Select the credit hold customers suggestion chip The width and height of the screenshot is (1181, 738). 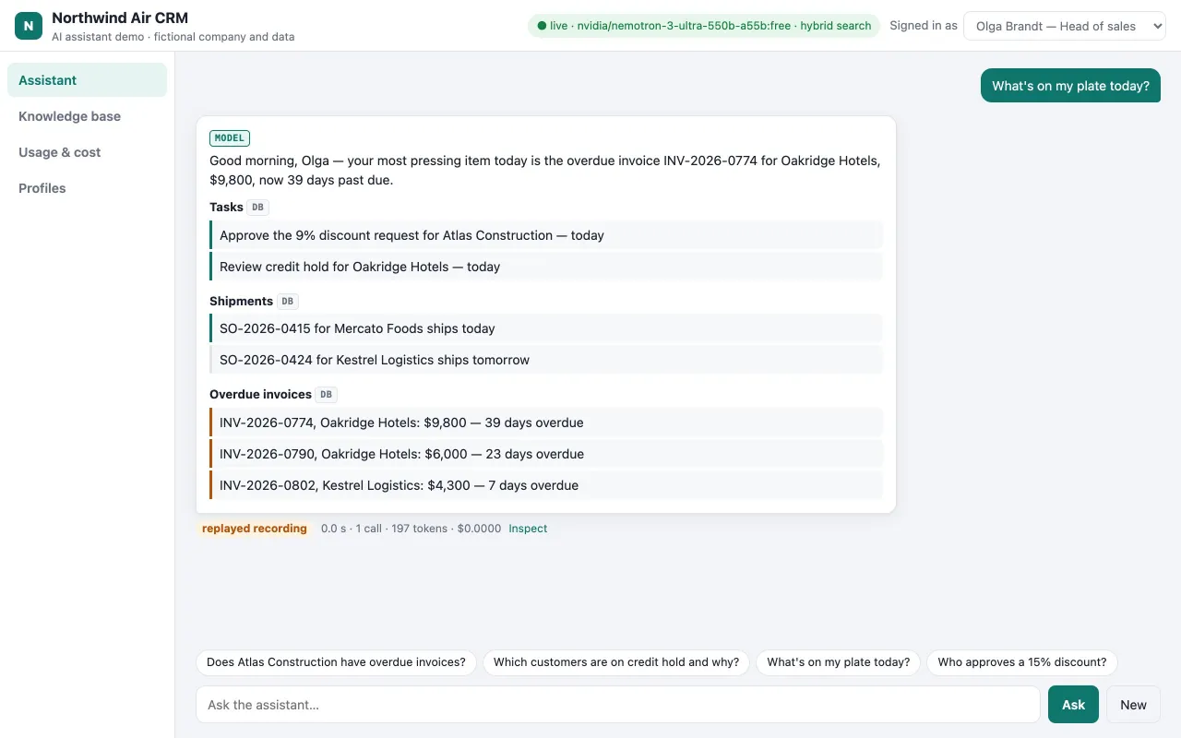pyautogui.click(x=616, y=662)
